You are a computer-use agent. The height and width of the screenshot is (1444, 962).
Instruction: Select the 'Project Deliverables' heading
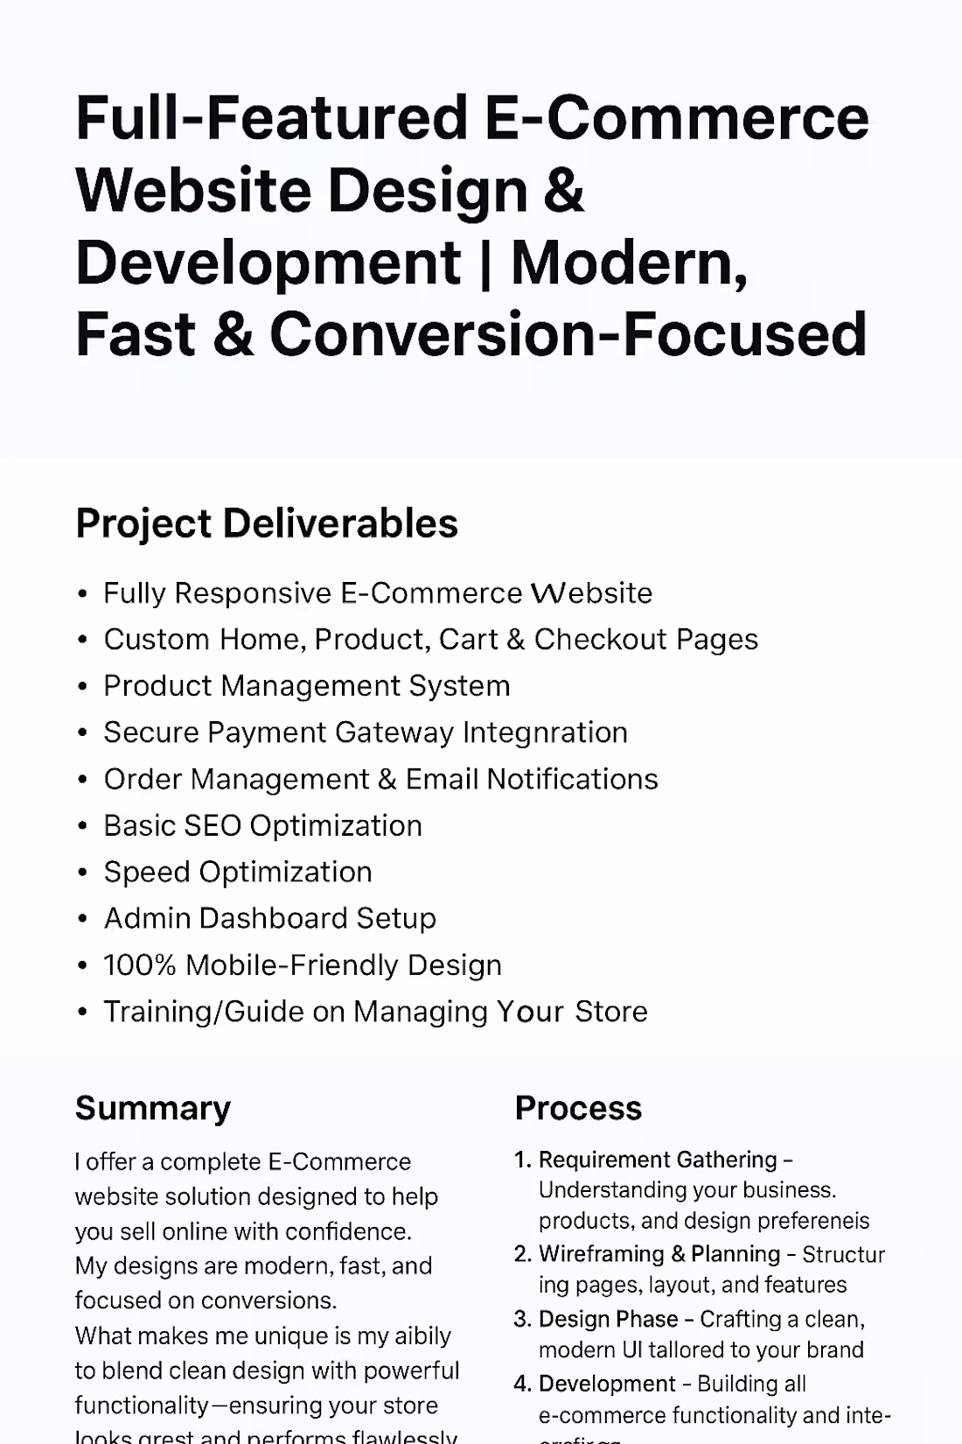[267, 524]
